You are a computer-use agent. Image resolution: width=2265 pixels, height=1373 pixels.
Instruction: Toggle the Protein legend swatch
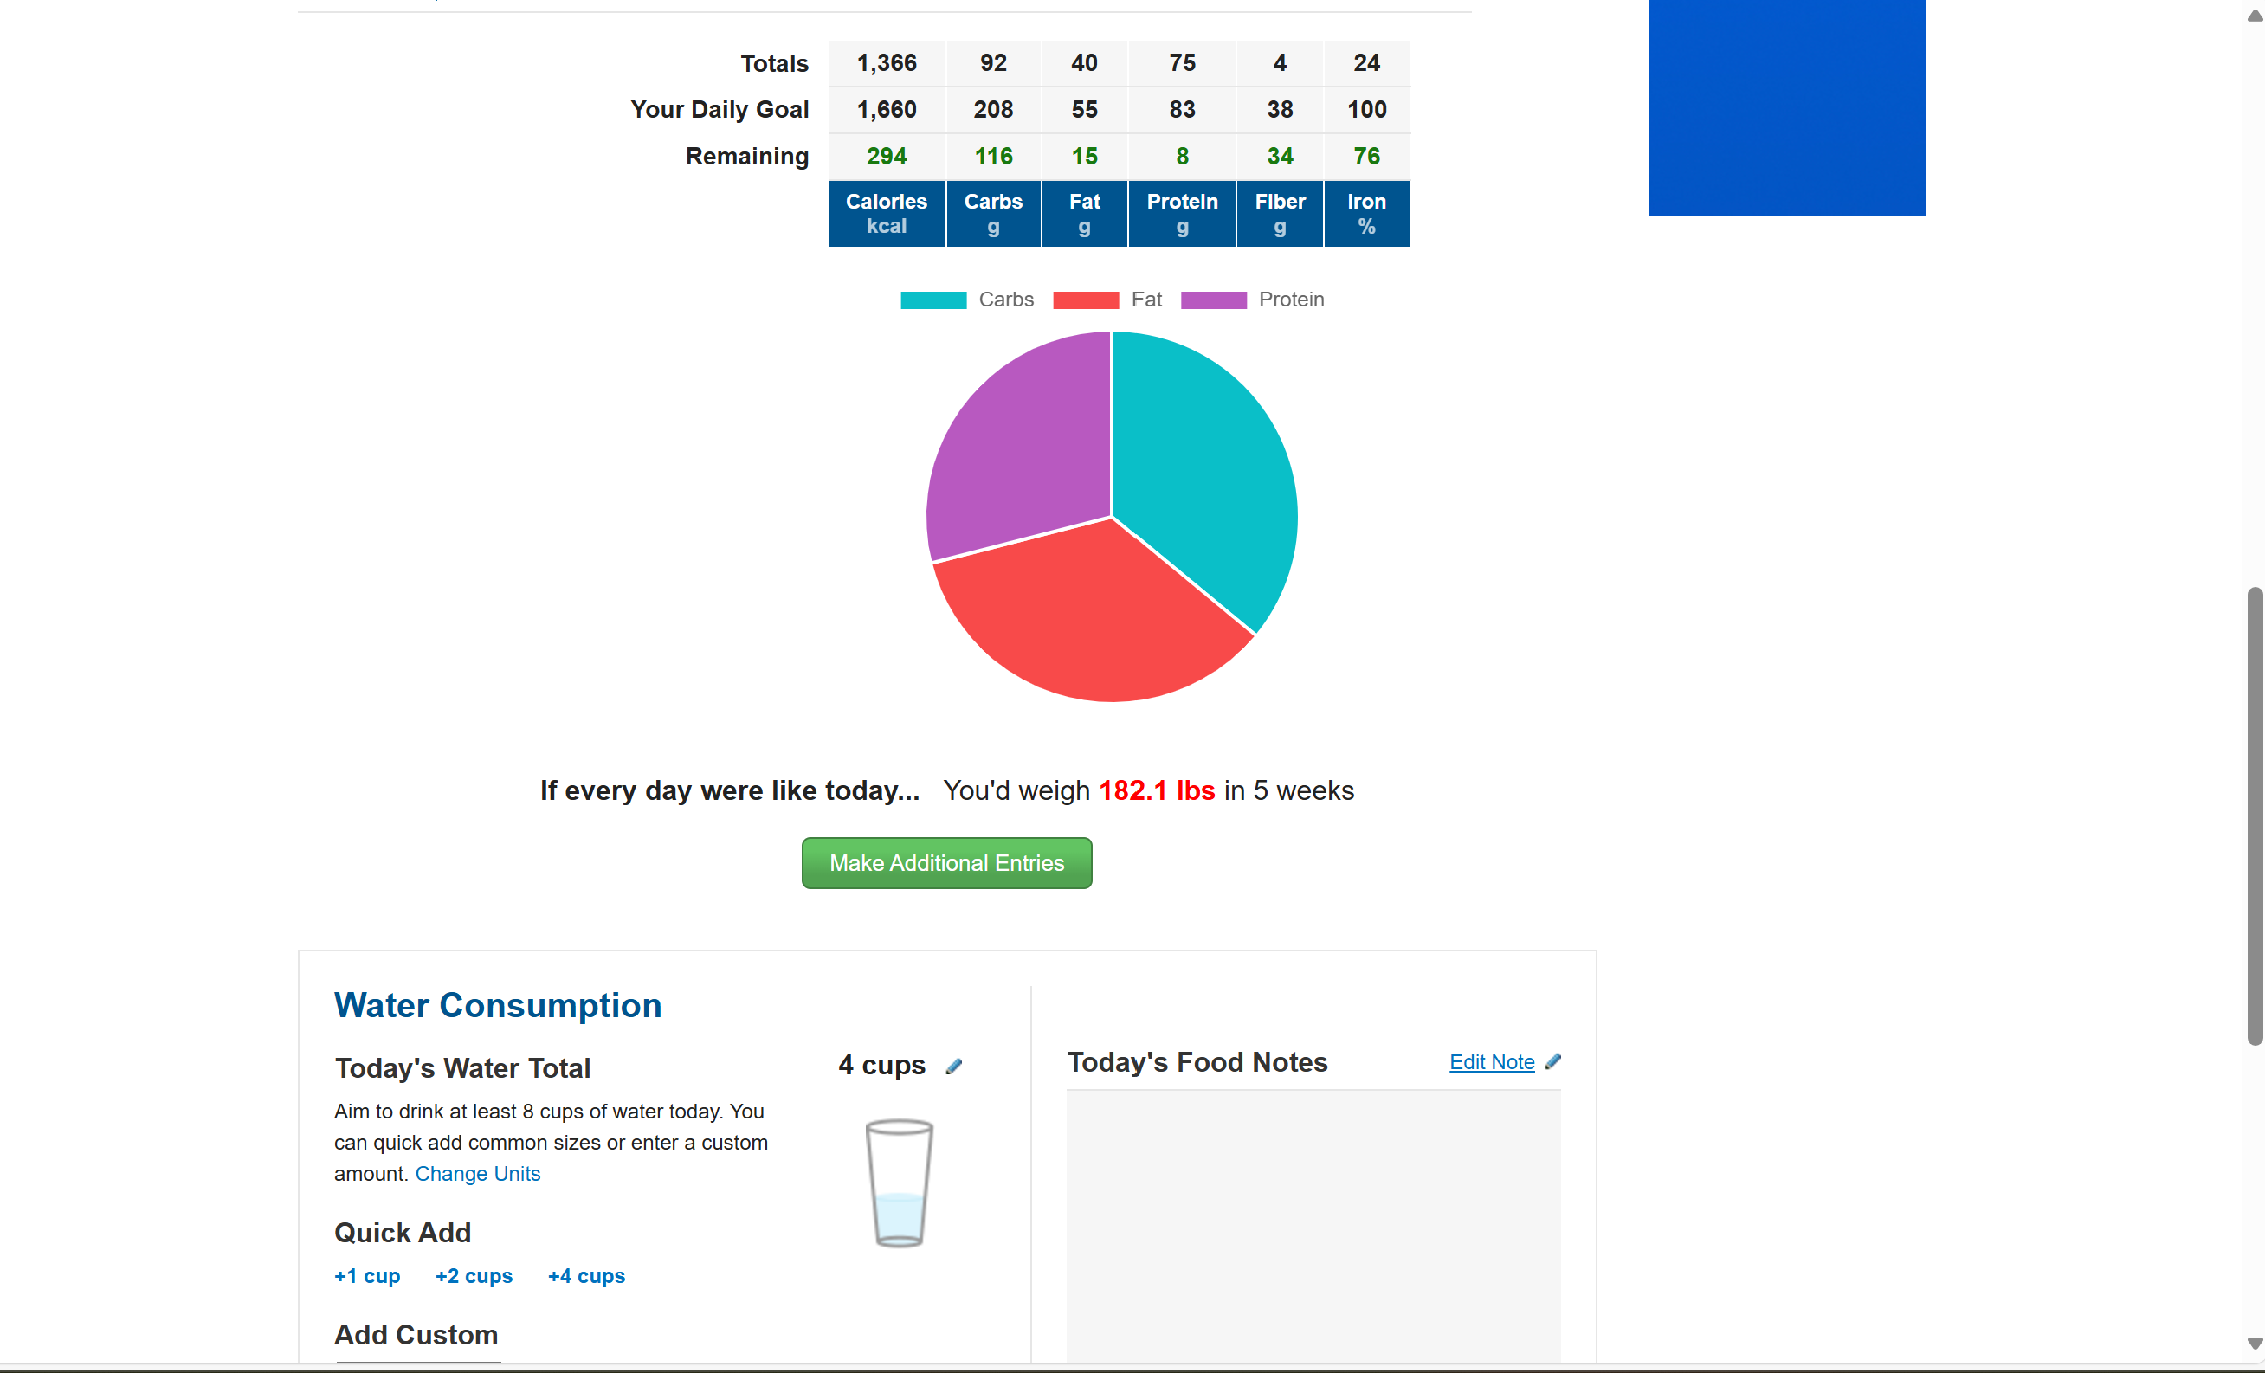click(x=1213, y=300)
